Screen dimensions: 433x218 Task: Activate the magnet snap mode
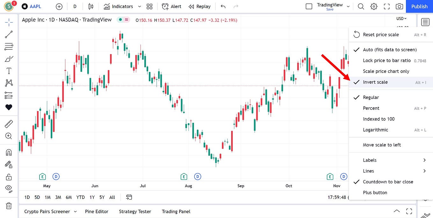(x=9, y=152)
